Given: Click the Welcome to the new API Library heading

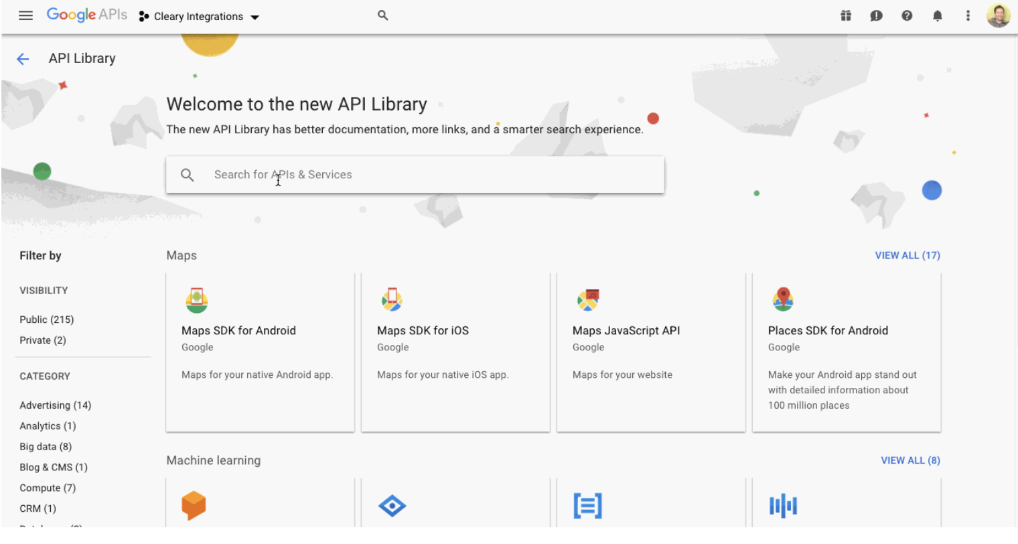Looking at the screenshot, I should 297,105.
